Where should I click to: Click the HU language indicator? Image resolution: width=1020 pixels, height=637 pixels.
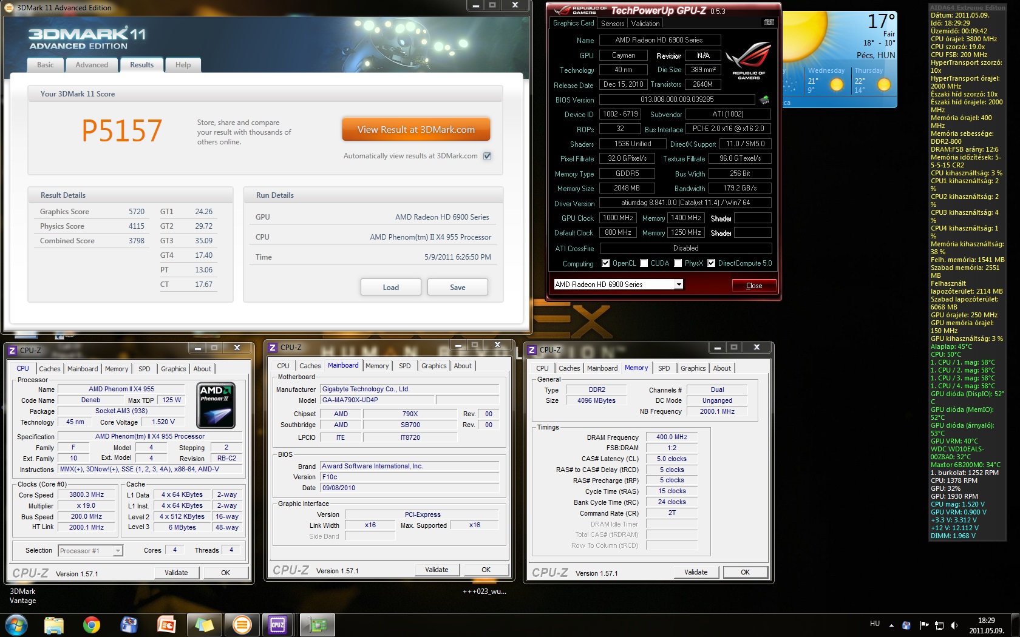point(875,624)
